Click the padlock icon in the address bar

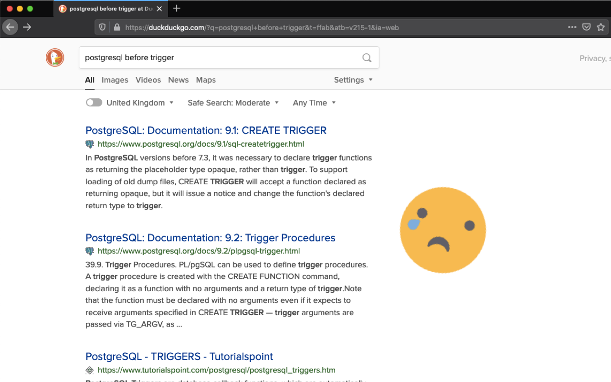click(117, 27)
